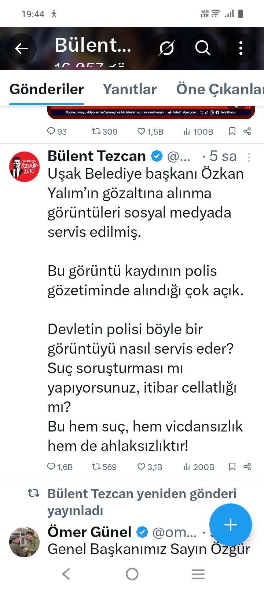This screenshot has height=590, width=264.
Task: Open the Grok icon in the header
Action: (x=166, y=48)
